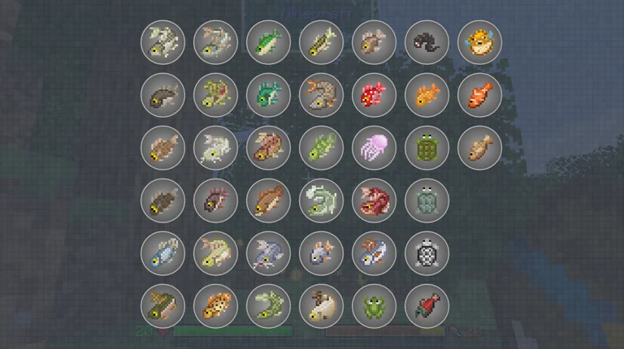Select the black and white turtle icon
Screen dimensions: 624x349
pyautogui.click(x=427, y=253)
